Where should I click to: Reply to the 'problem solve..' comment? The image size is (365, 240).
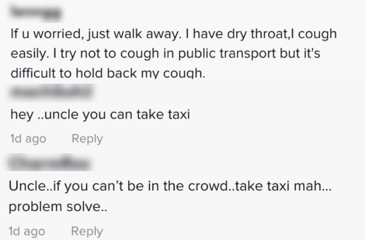87,231
